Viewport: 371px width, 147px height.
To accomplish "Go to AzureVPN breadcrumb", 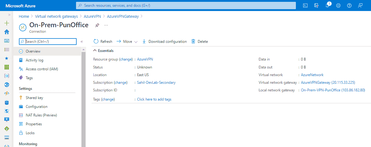I will click(x=92, y=17).
